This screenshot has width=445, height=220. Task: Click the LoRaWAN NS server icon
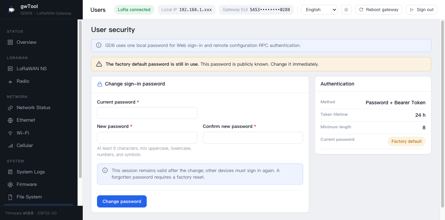pyautogui.click(x=10, y=68)
